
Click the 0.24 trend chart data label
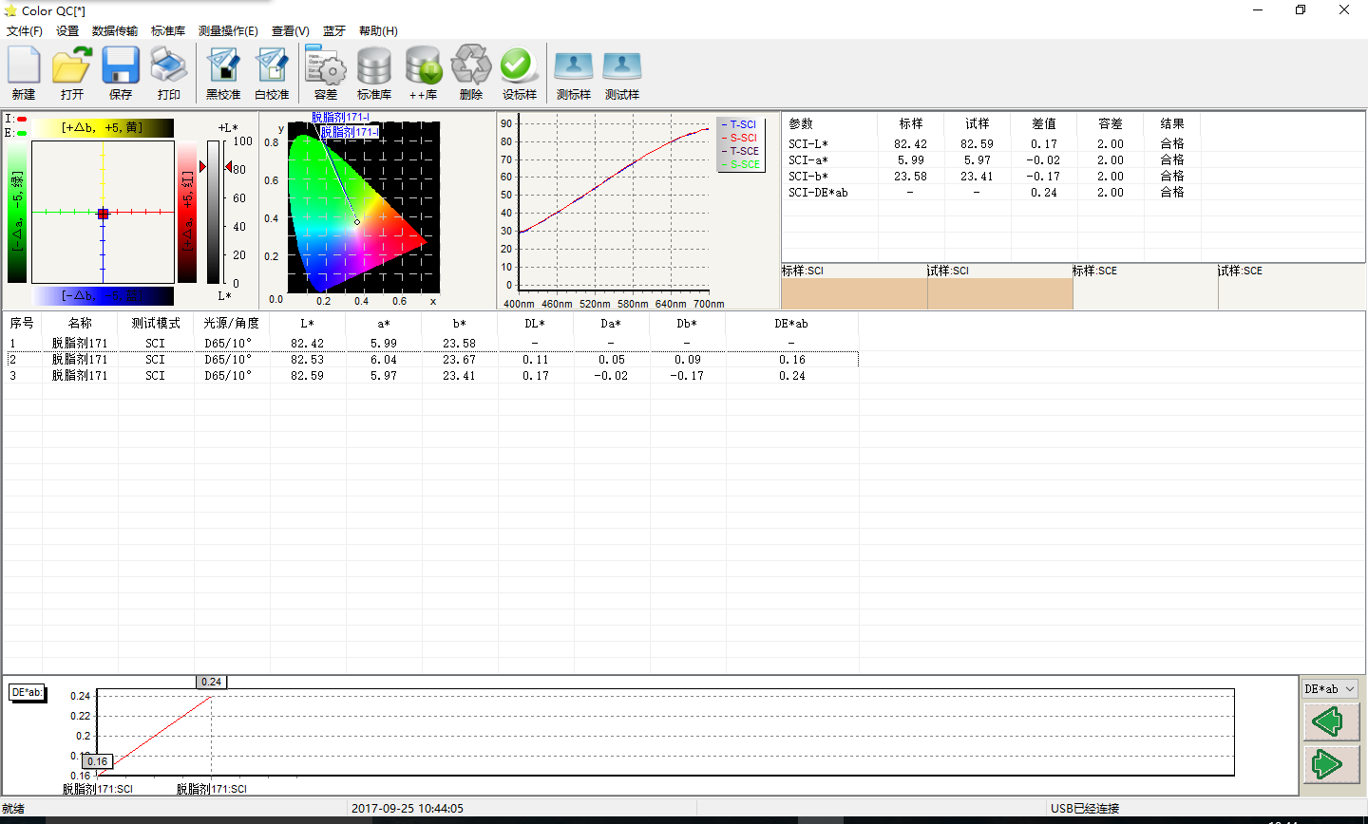pyautogui.click(x=211, y=682)
